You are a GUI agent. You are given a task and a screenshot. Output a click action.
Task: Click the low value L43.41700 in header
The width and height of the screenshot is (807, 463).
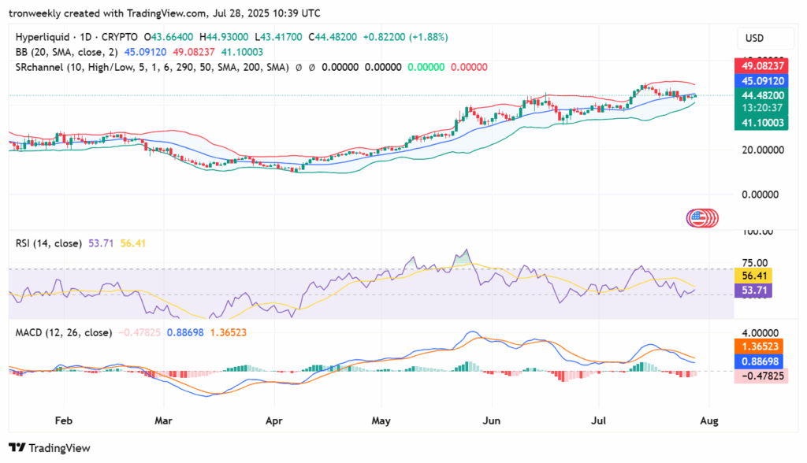(278, 37)
